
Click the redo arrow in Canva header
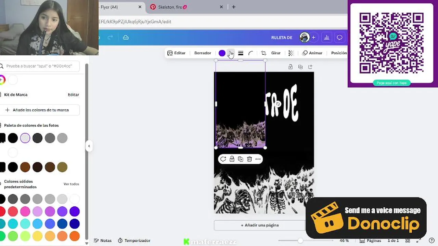110,38
